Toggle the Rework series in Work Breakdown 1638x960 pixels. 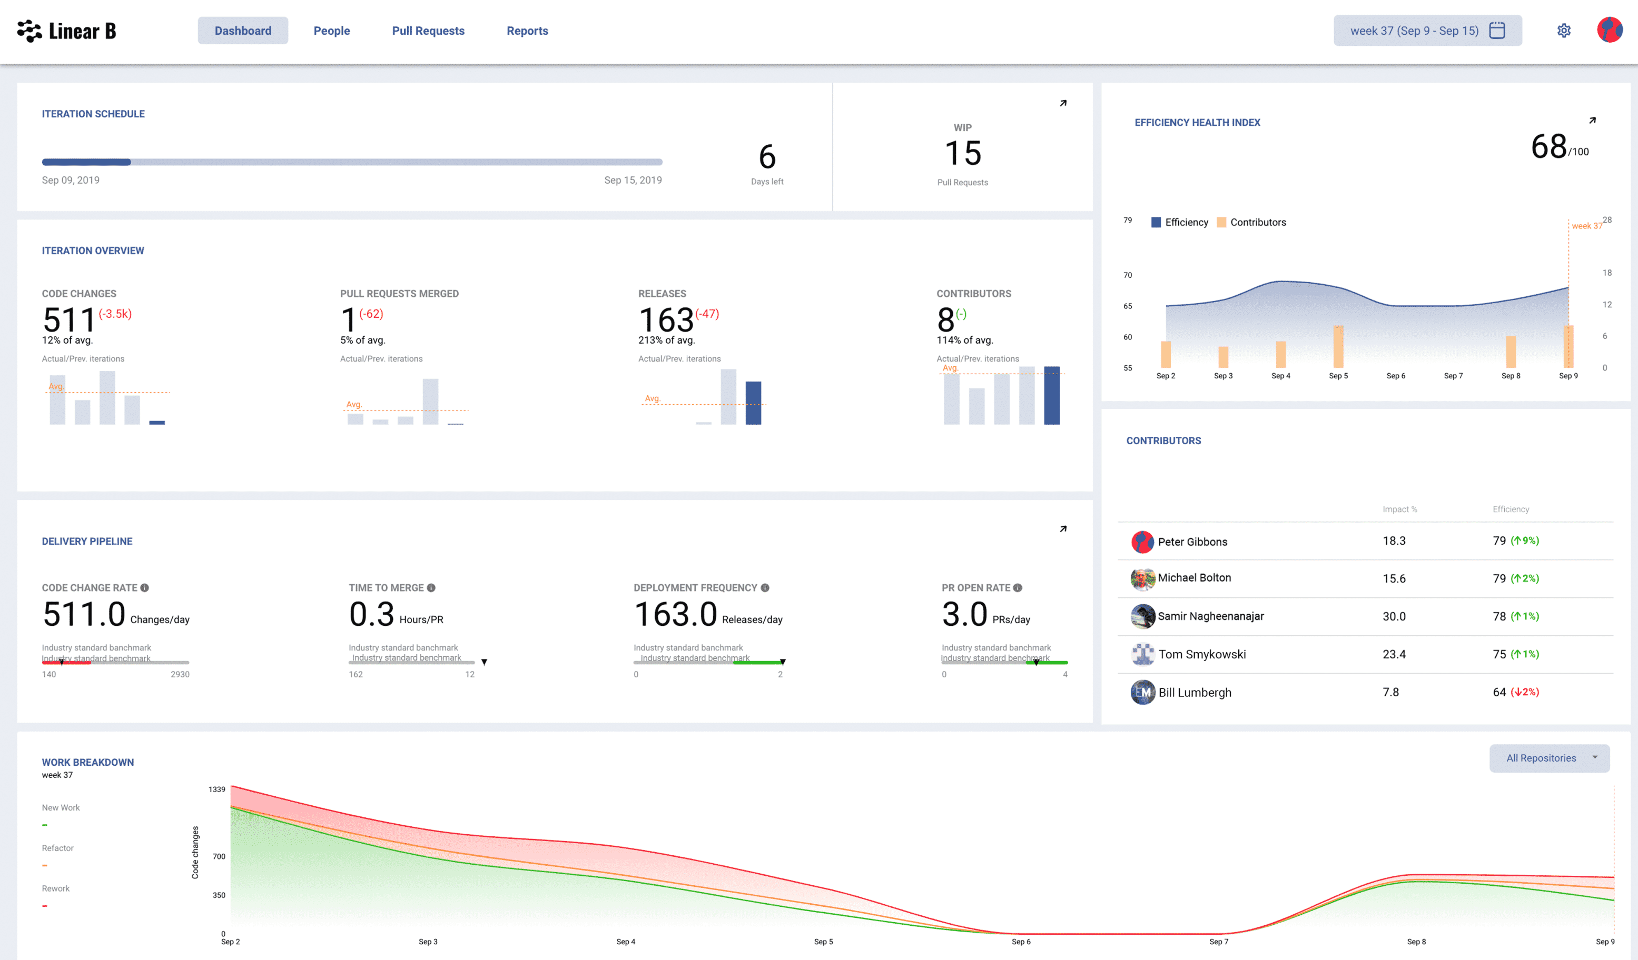click(55, 888)
